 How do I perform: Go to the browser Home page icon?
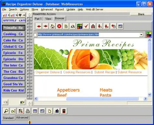click(x=52, y=26)
